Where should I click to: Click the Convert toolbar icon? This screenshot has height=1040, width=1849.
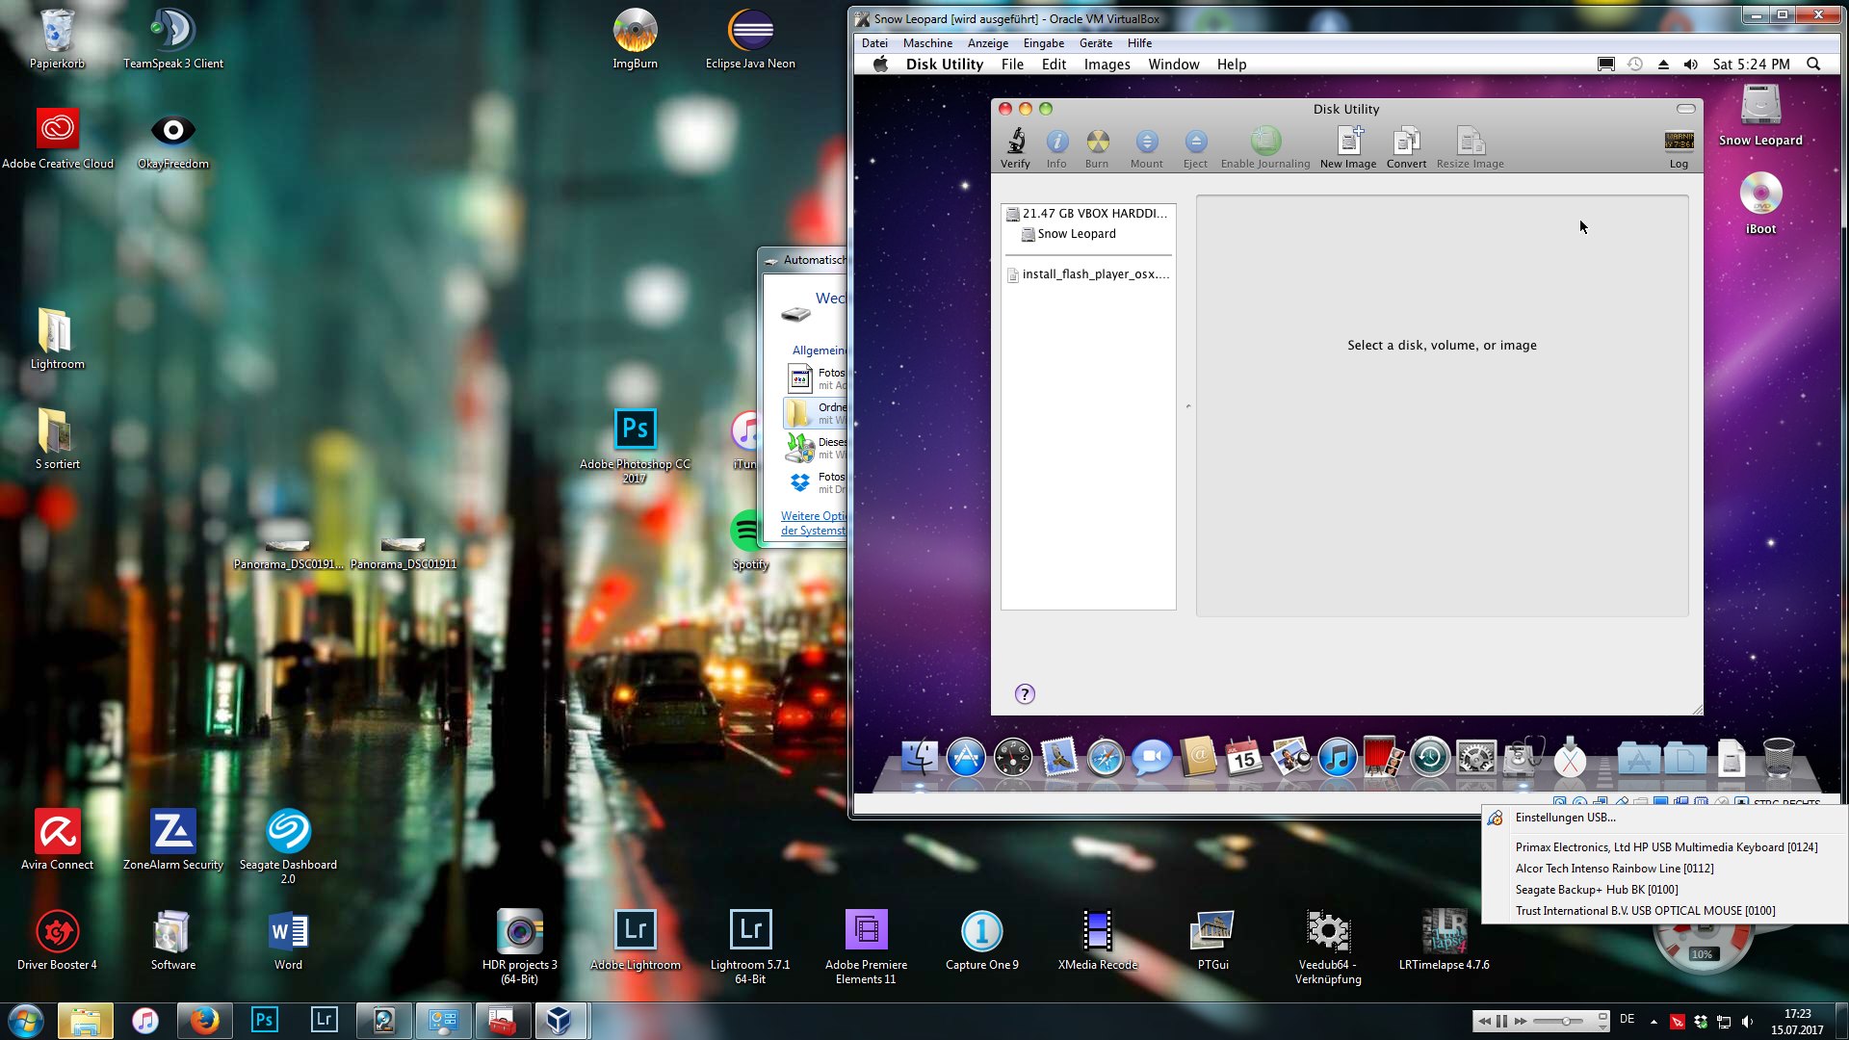coord(1406,143)
